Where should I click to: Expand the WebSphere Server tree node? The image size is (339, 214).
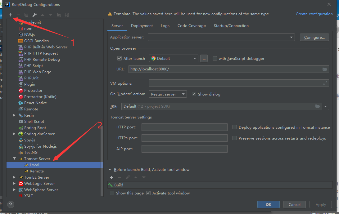coord(14,190)
